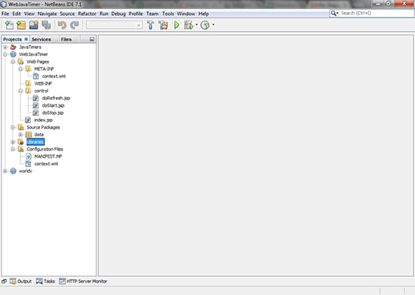415x295 pixels.
Task: Select the WEB-INF folder
Action: pos(43,83)
